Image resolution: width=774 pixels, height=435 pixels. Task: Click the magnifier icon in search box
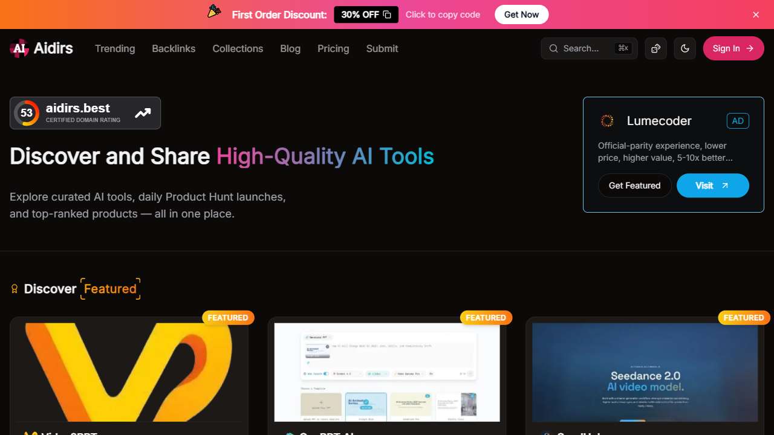(553, 48)
